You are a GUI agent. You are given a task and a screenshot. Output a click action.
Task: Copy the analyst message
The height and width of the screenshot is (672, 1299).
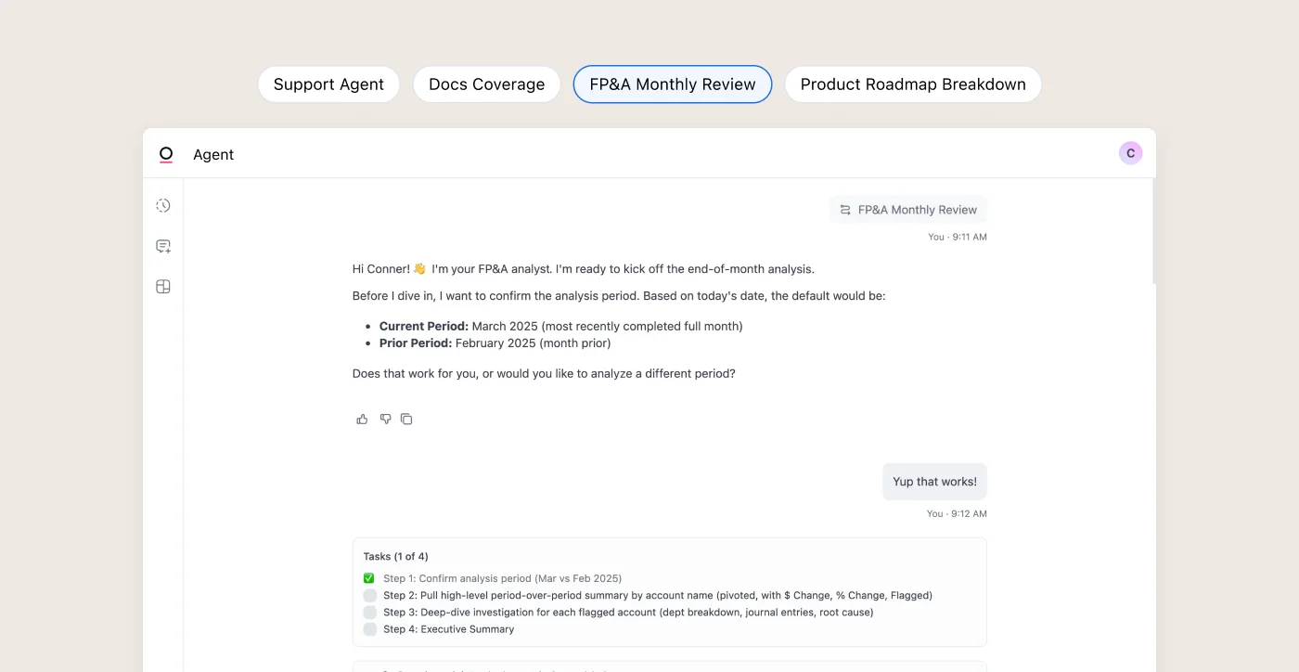pos(406,420)
